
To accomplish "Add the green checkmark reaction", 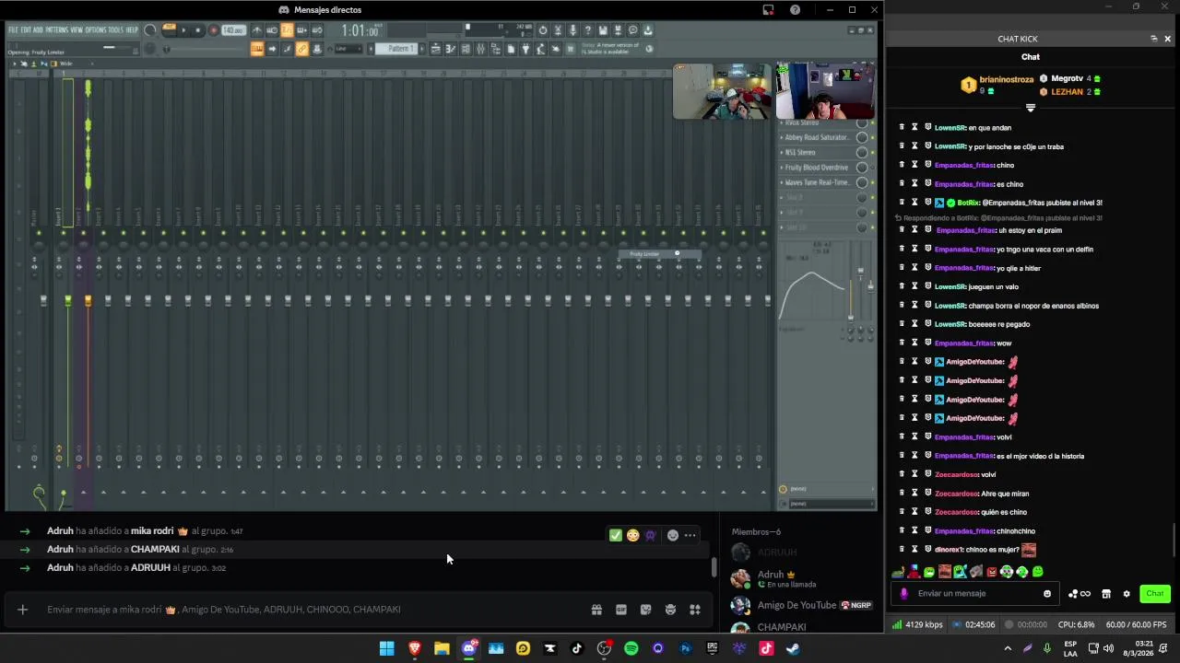I will pyautogui.click(x=615, y=535).
